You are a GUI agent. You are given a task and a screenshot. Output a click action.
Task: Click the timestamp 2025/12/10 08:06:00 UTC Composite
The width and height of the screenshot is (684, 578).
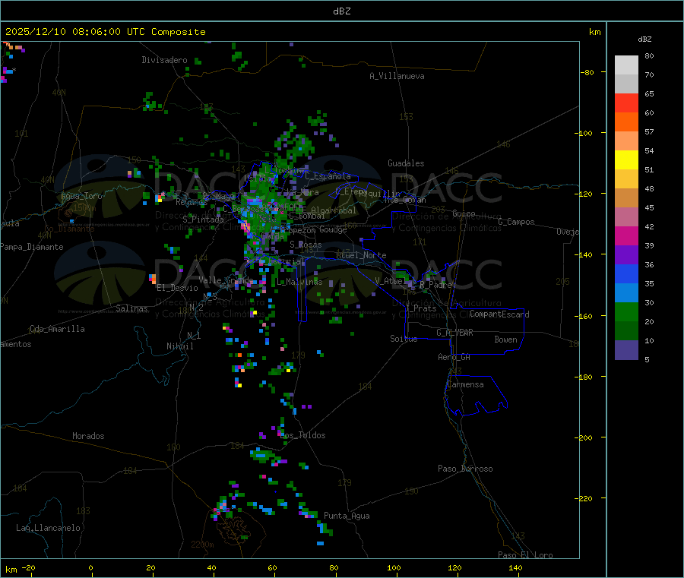(x=105, y=32)
